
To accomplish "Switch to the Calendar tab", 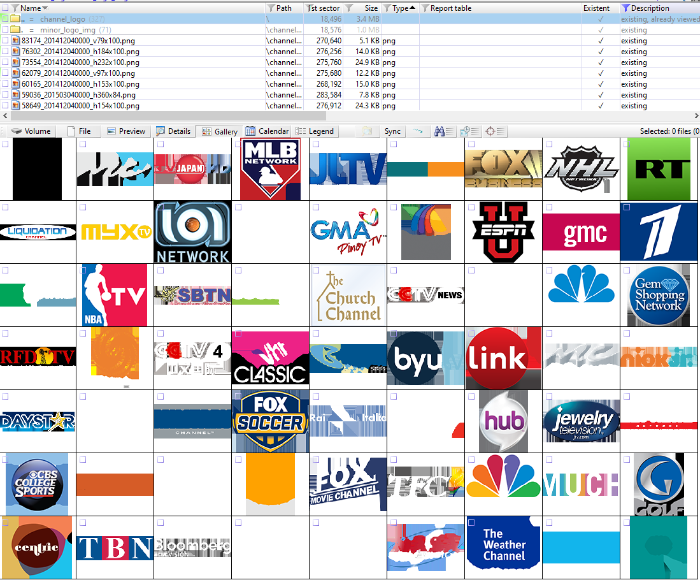I will [x=268, y=131].
